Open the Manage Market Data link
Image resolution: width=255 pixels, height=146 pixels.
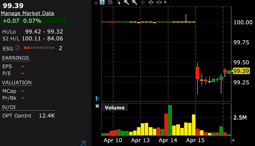click(x=28, y=13)
